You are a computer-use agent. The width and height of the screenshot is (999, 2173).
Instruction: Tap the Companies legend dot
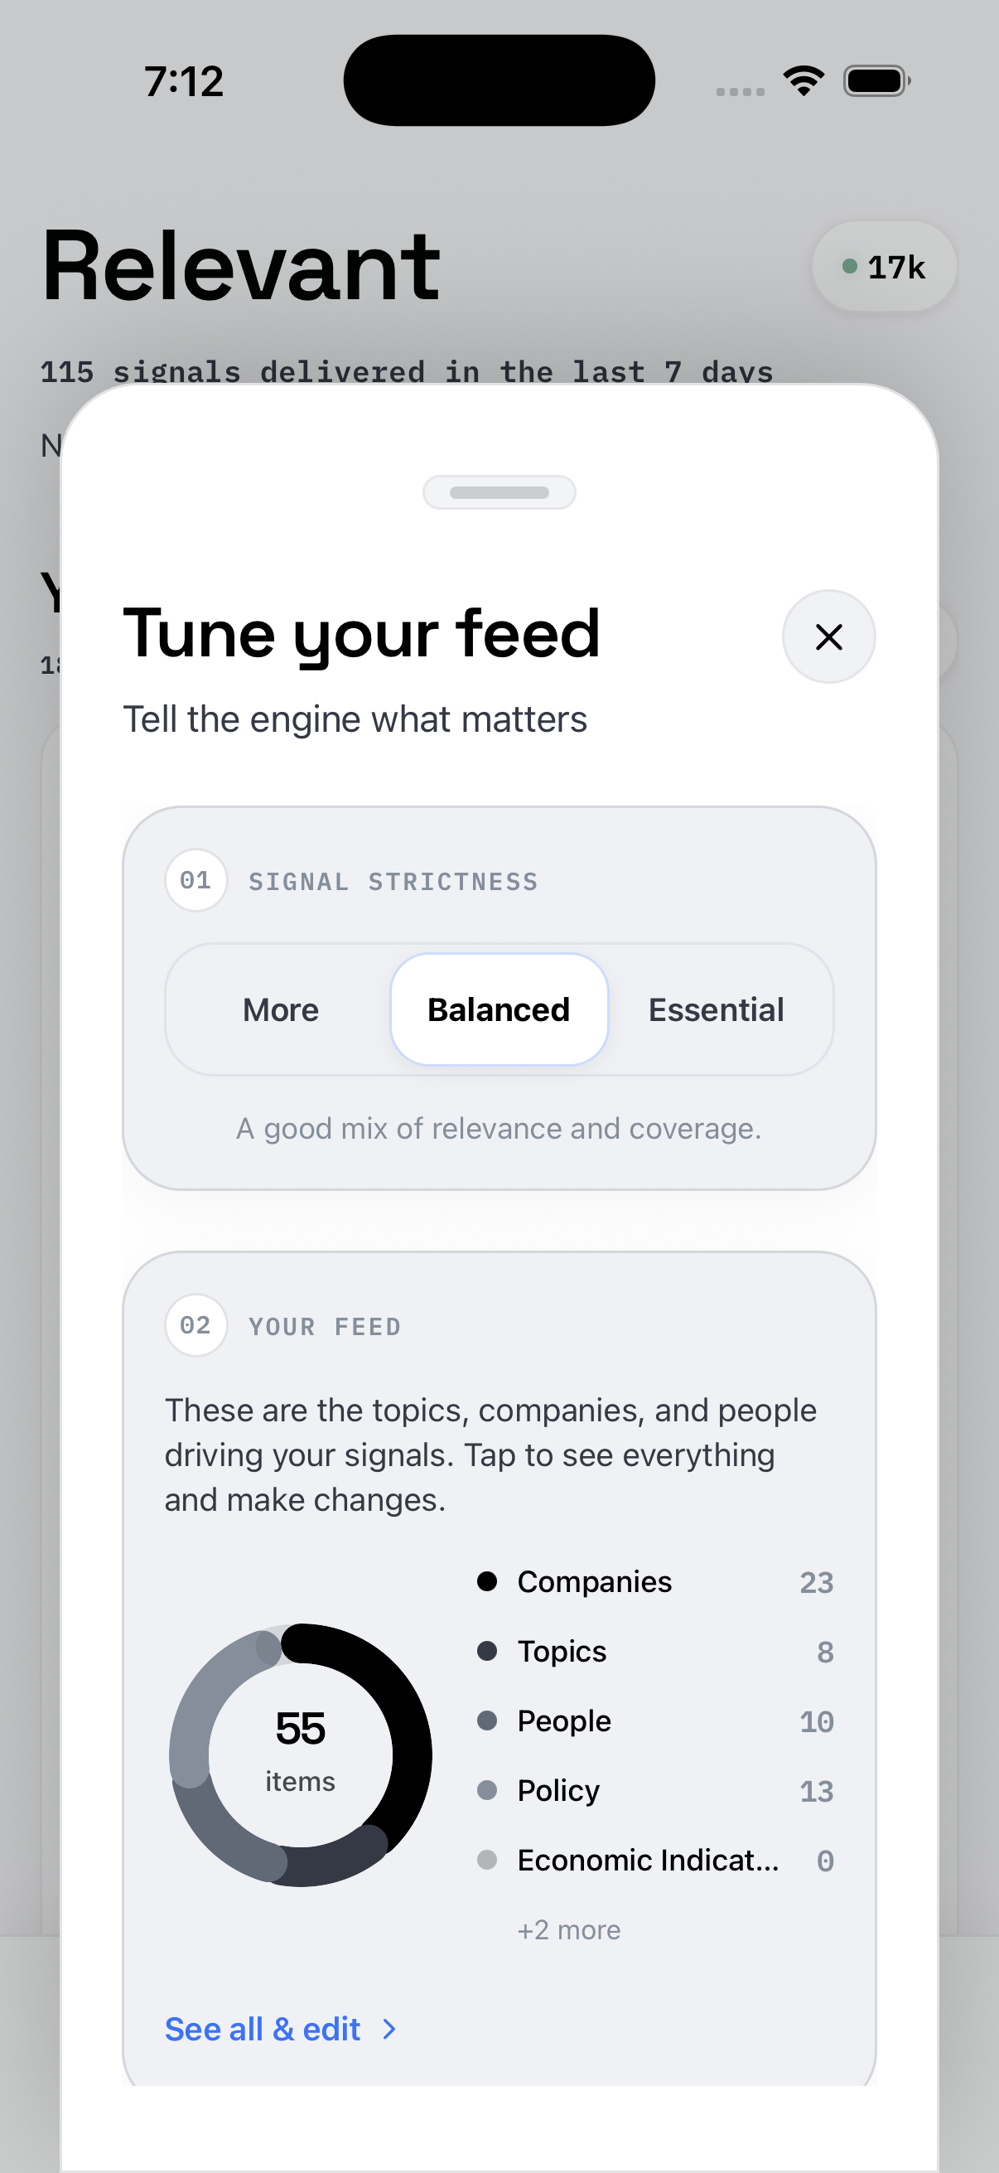(488, 1581)
